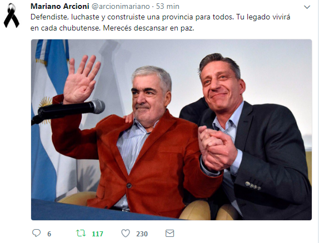Open Mariano Arcioni's profile name
The height and width of the screenshot is (243, 319).
point(60,6)
